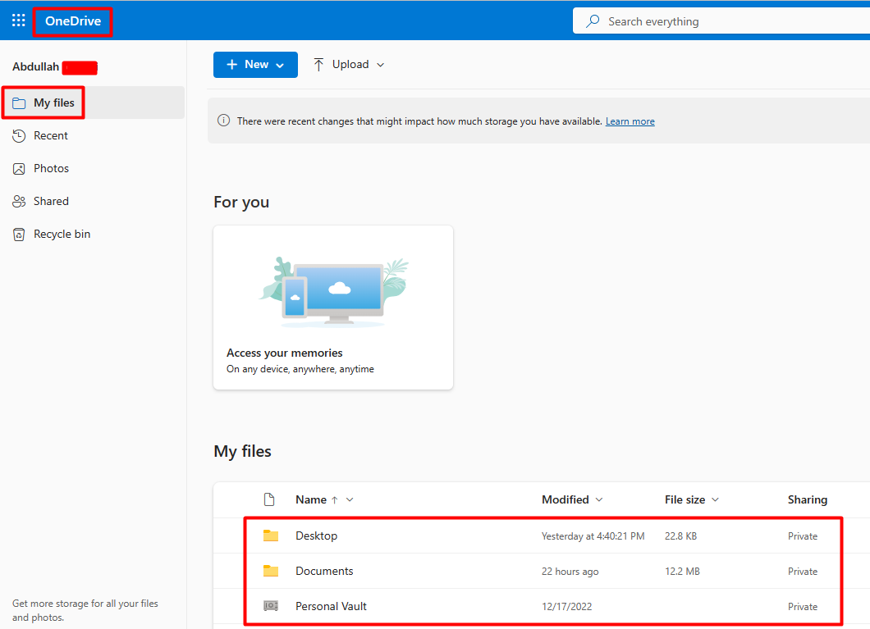870x629 pixels.
Task: Click the Documents folder icon
Action: [271, 571]
